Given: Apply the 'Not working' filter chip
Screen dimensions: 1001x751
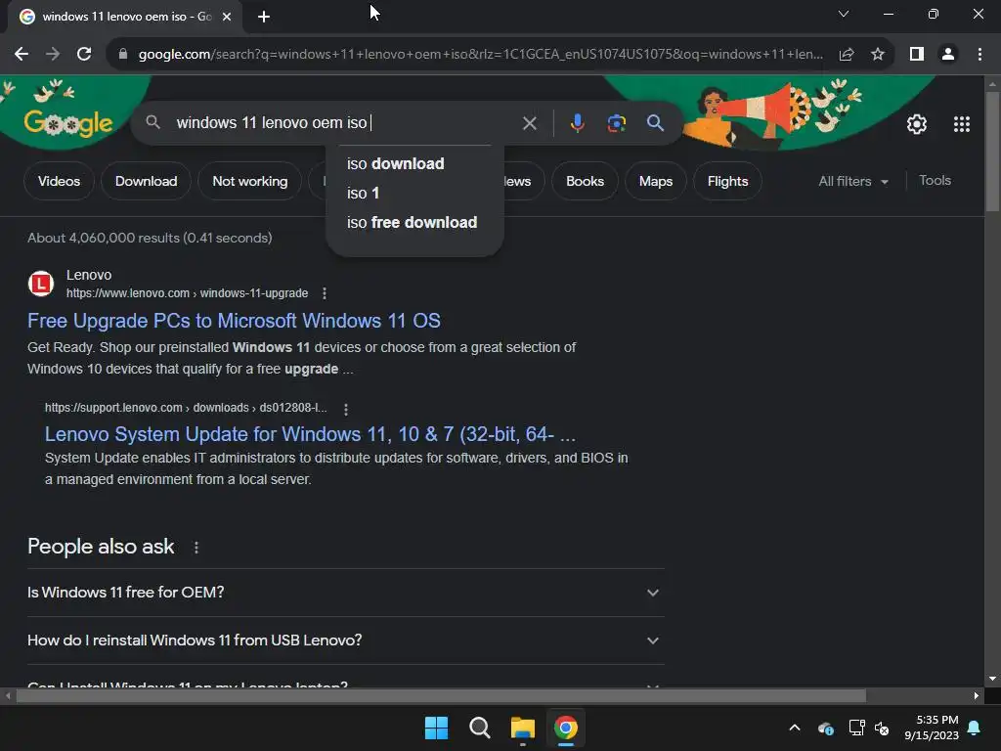Looking at the screenshot, I should [249, 181].
